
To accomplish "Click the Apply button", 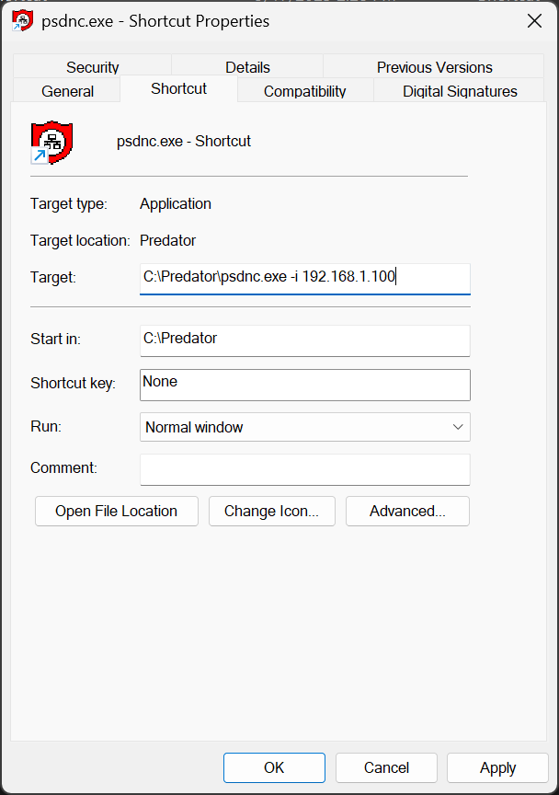I will tap(497, 767).
